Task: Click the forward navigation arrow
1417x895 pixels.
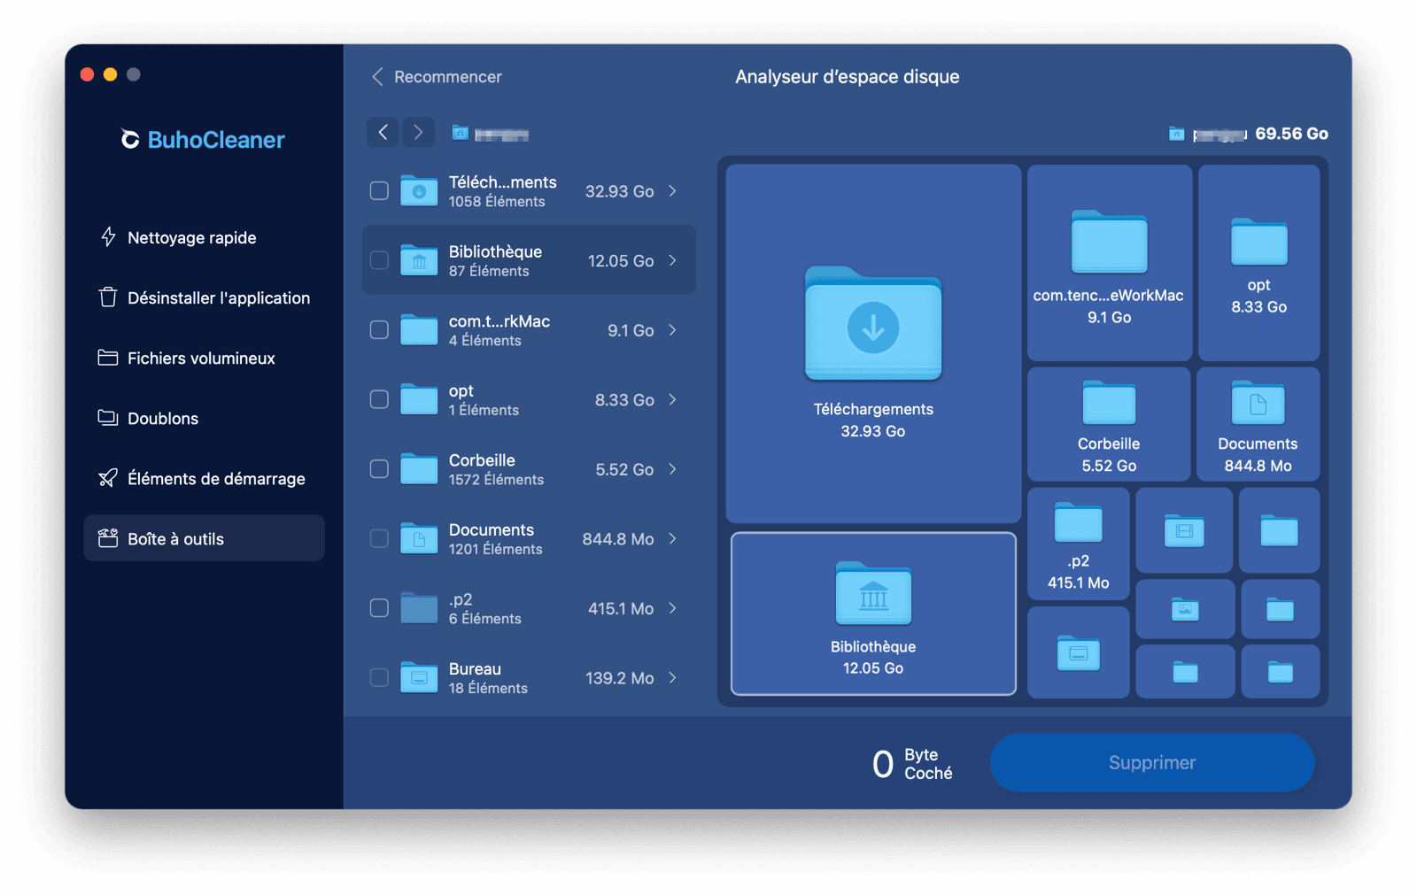Action: coord(418,132)
